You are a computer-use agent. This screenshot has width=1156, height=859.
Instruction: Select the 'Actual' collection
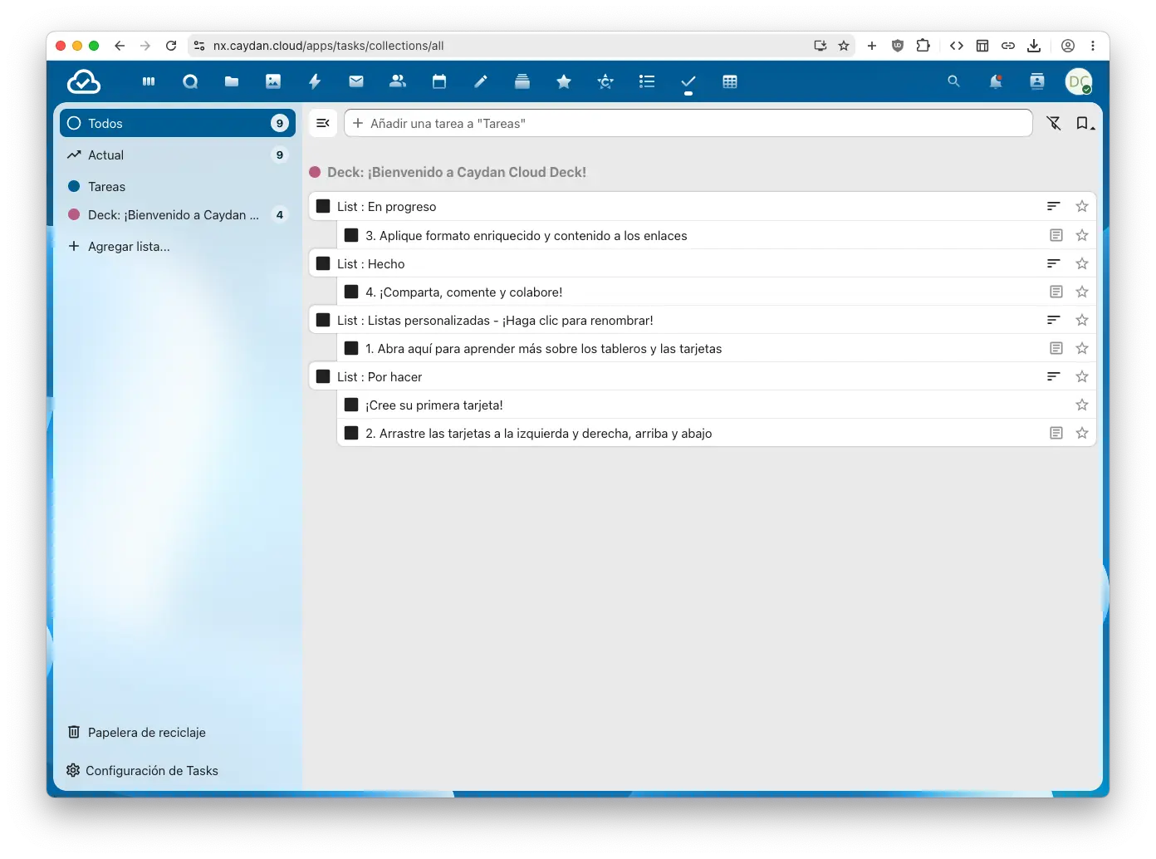[x=178, y=155]
